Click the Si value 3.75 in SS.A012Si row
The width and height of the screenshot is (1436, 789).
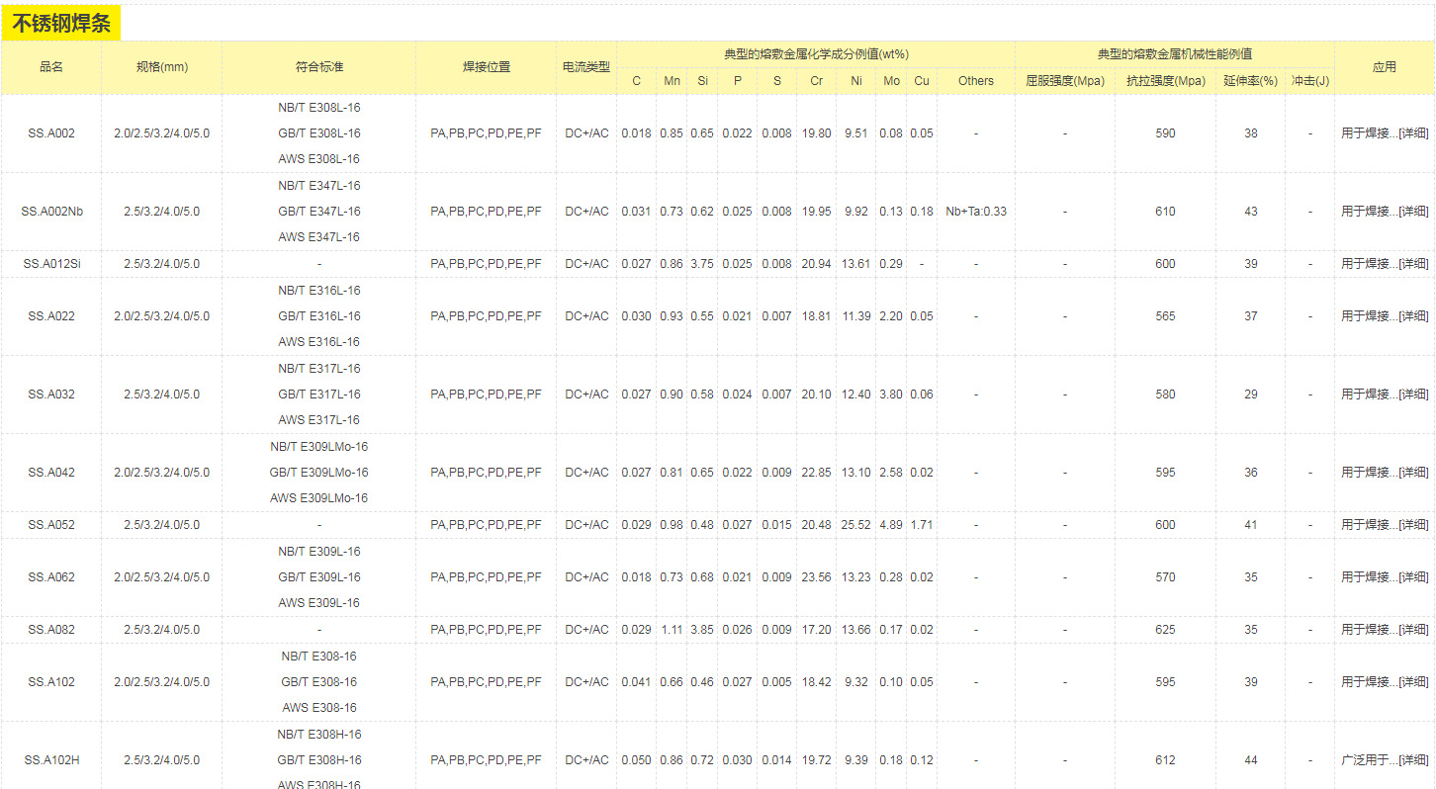pyautogui.click(x=702, y=264)
